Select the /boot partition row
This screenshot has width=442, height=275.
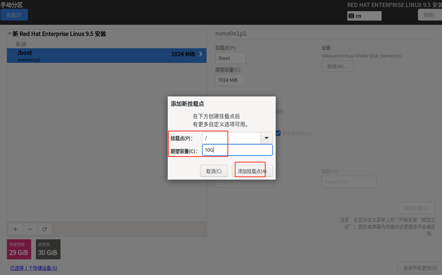pyautogui.click(x=107, y=56)
